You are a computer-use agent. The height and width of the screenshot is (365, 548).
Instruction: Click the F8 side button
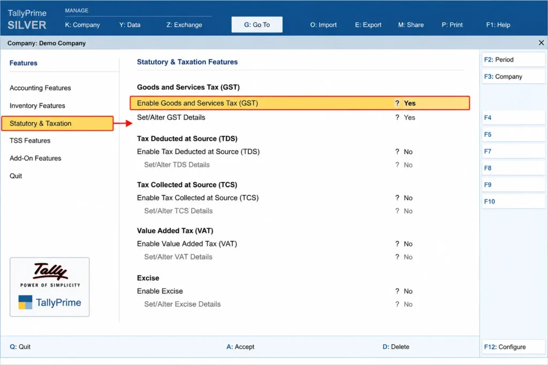point(513,168)
